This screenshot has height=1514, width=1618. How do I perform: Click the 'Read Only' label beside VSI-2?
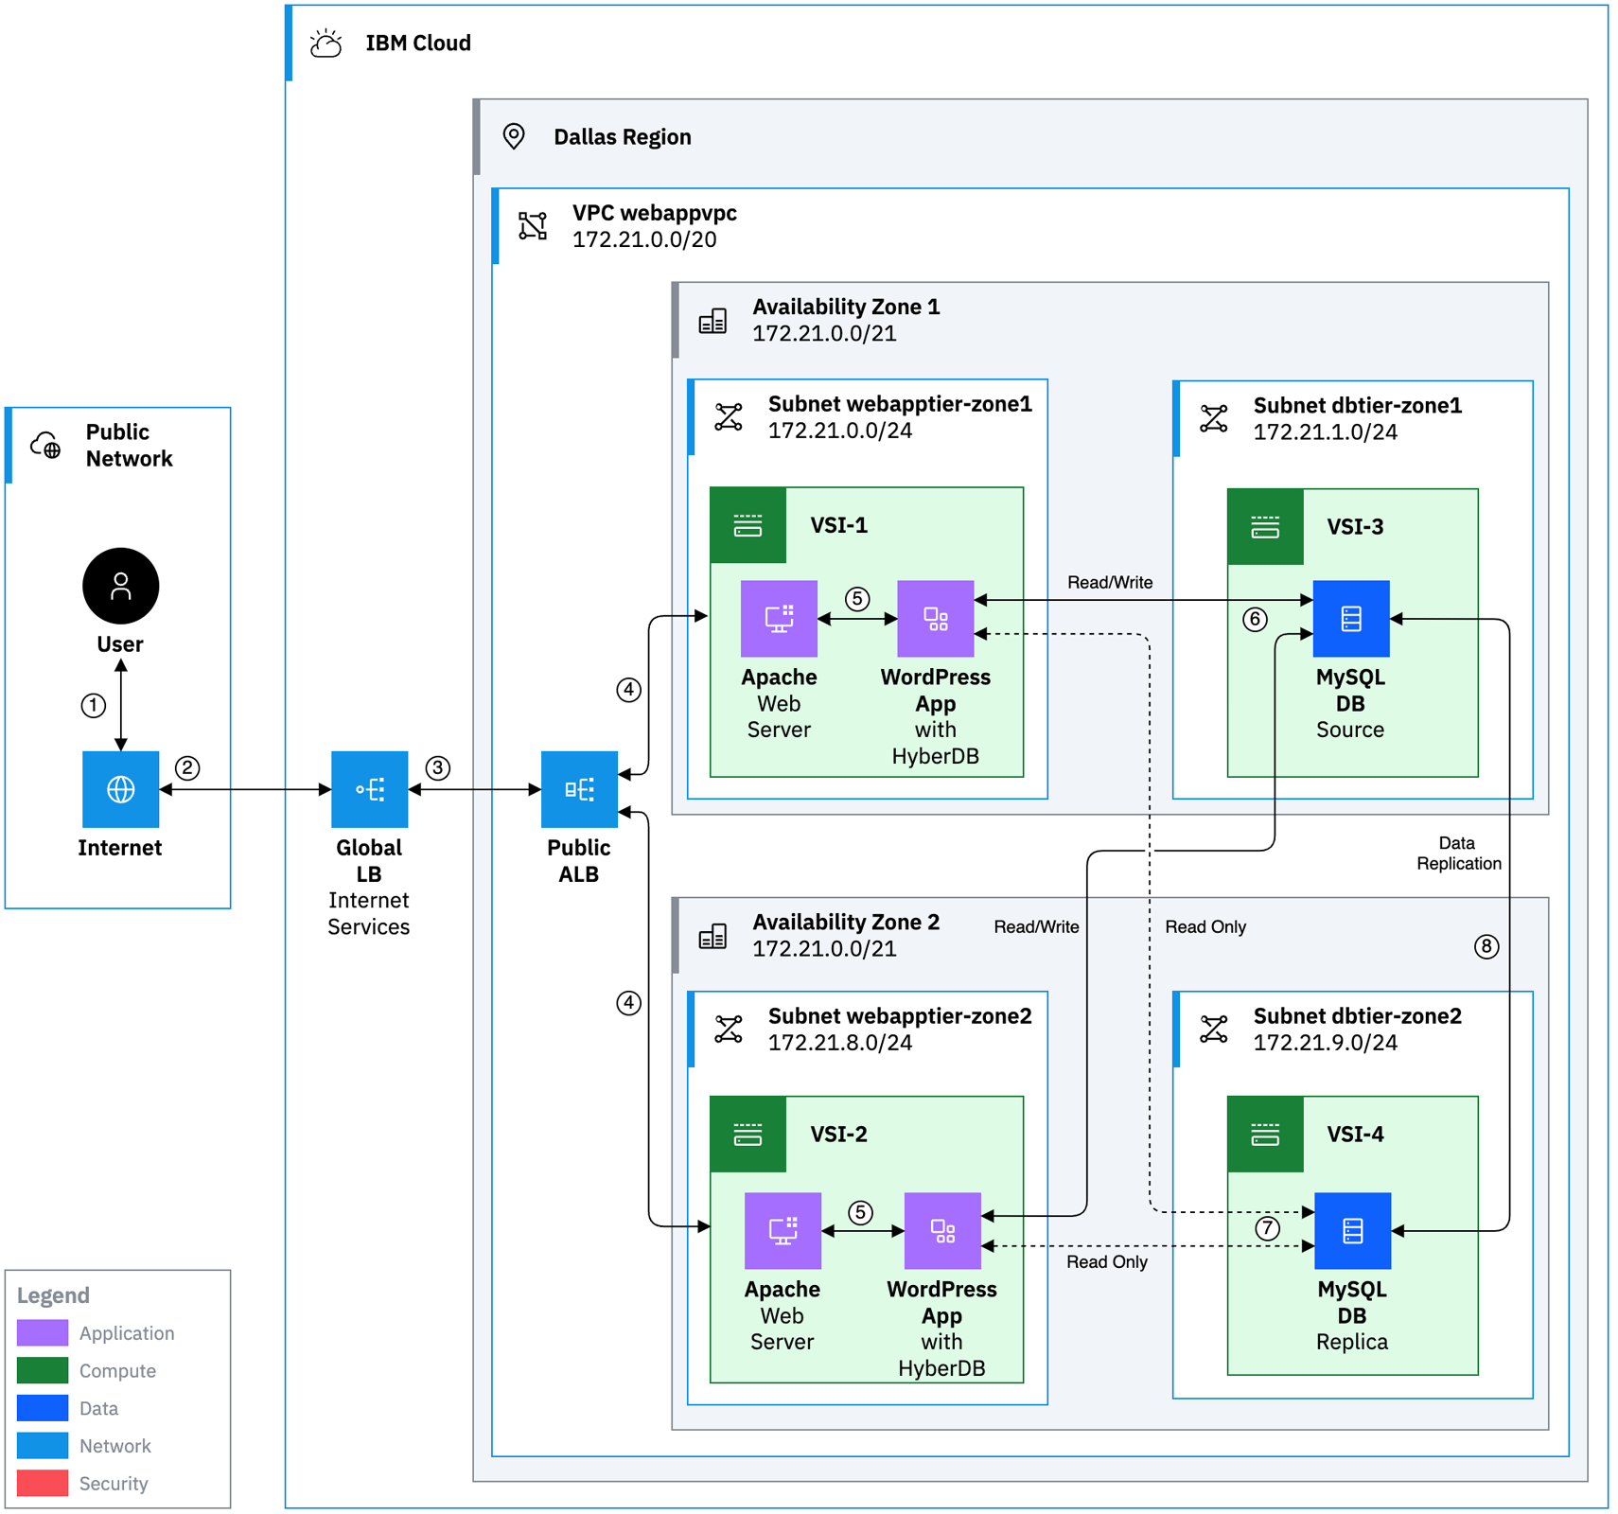[x=1107, y=1261]
